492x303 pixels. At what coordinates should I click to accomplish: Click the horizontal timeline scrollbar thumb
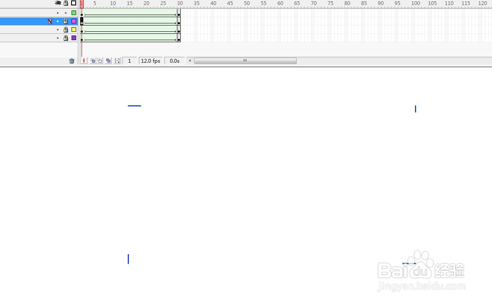245,61
